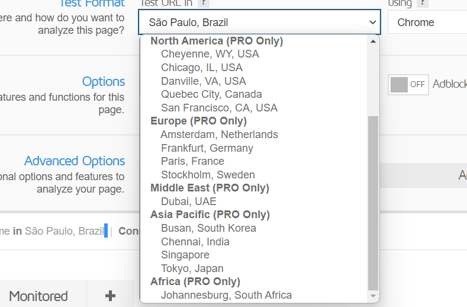Click the Asia Pacific (PRO Only) group header
Screen dimensions: 467x307
(x=210, y=215)
